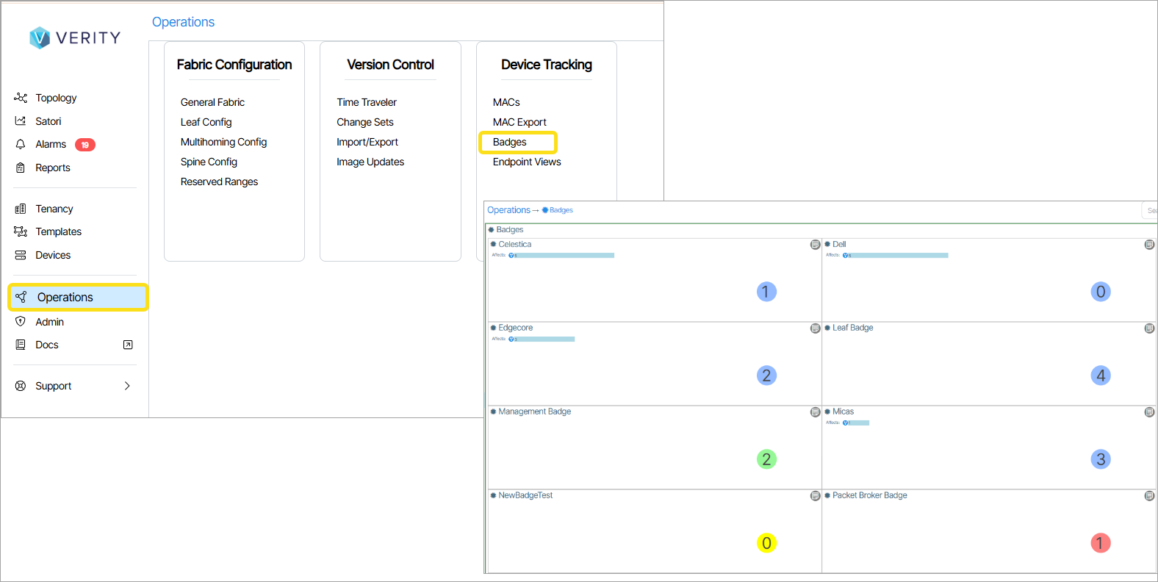Click the Admin shield icon
1158x582 pixels.
[x=21, y=322]
